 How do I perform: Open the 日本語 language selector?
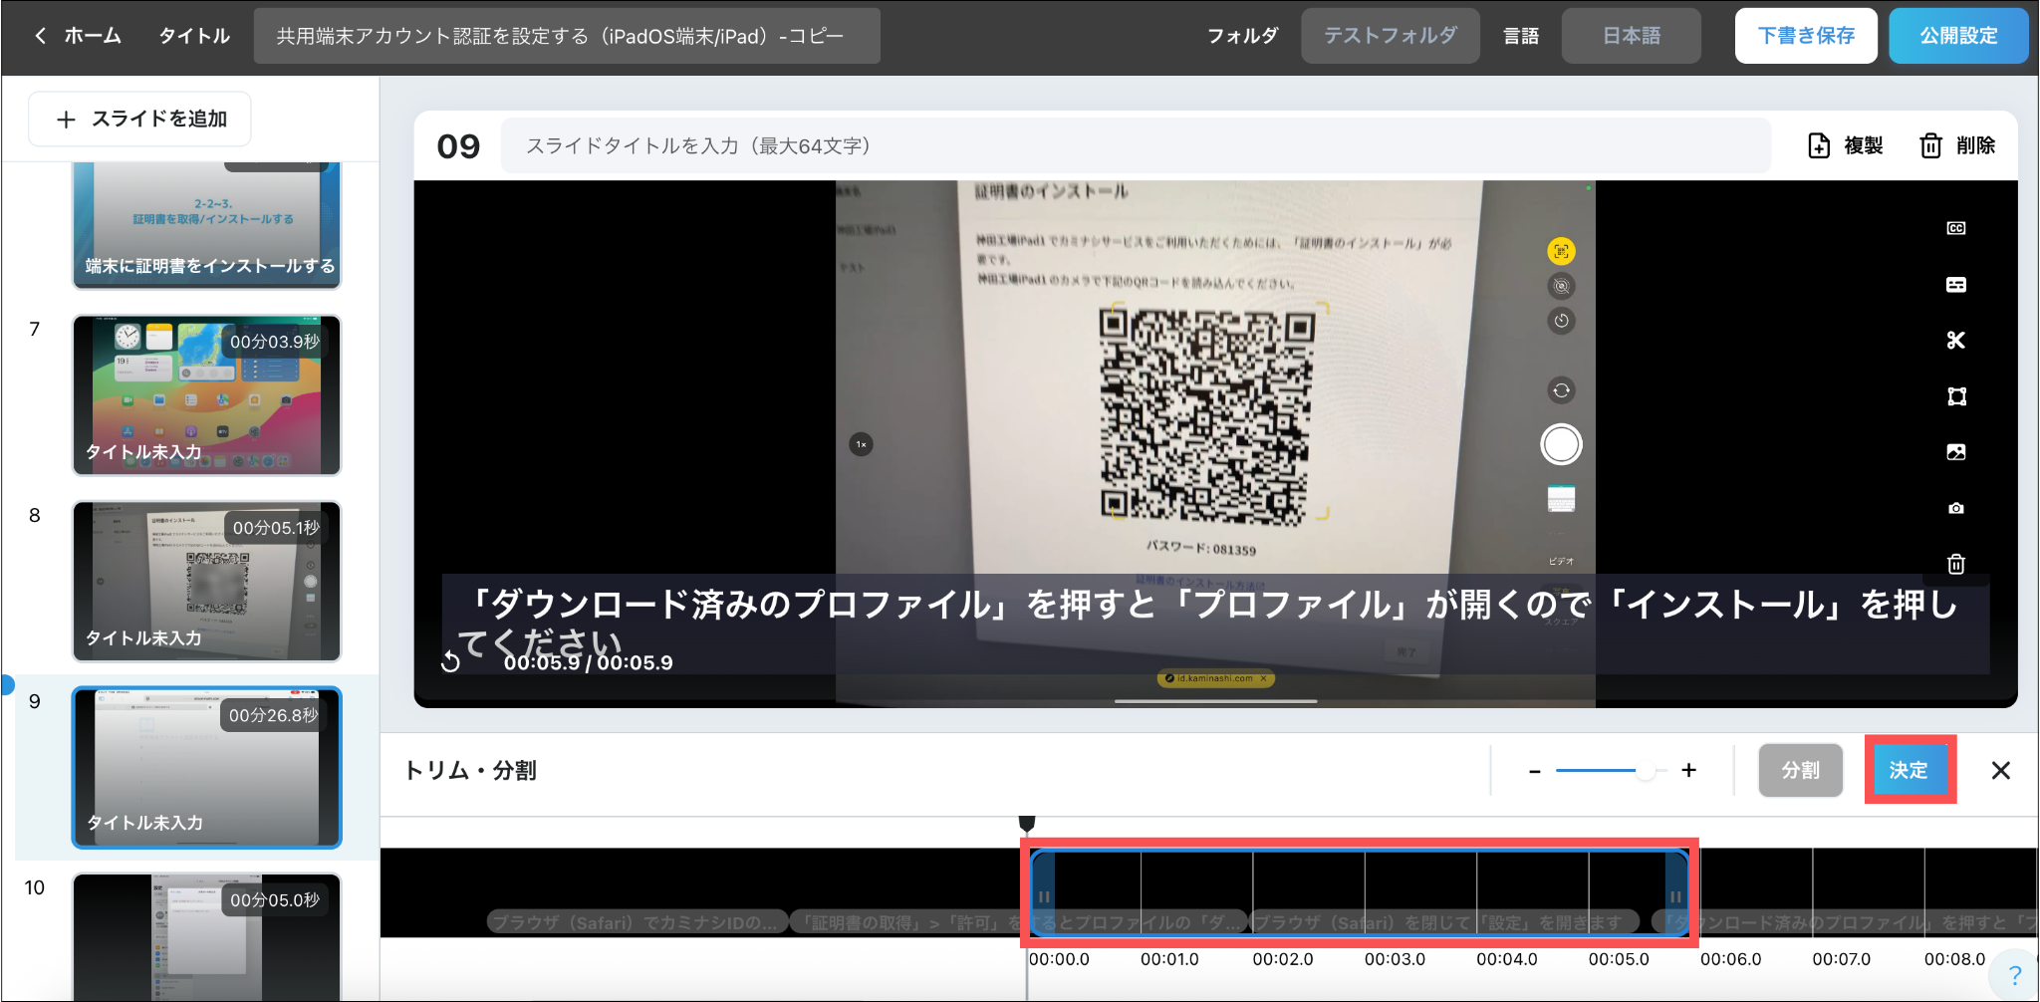[1631, 36]
